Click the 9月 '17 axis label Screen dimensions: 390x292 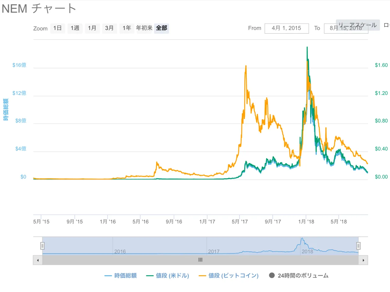[273, 222]
